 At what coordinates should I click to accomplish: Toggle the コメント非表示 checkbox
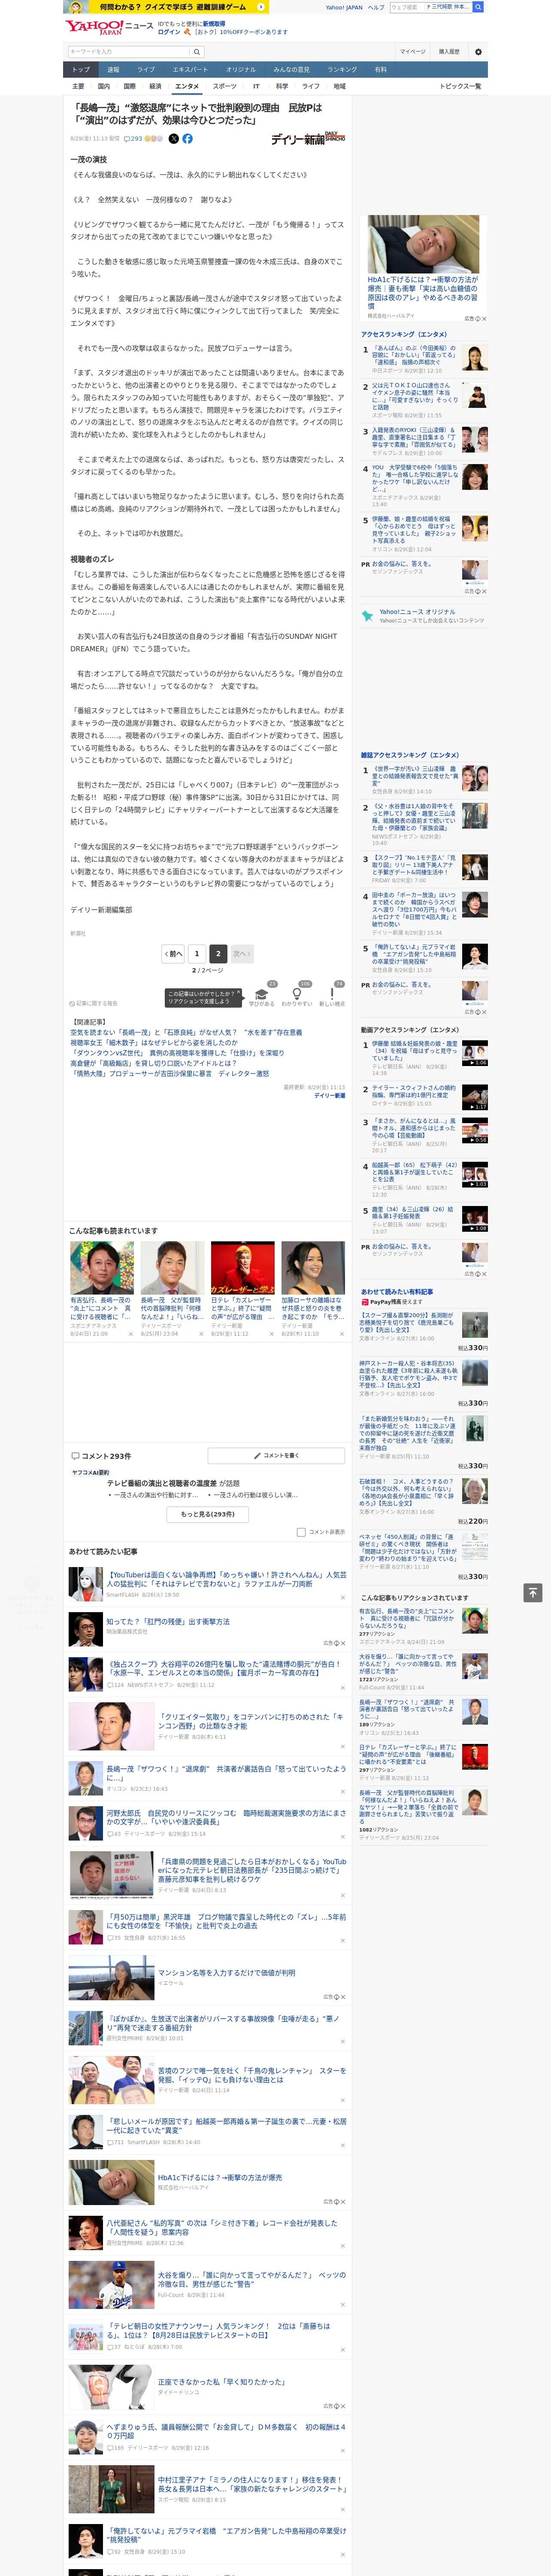[301, 1532]
